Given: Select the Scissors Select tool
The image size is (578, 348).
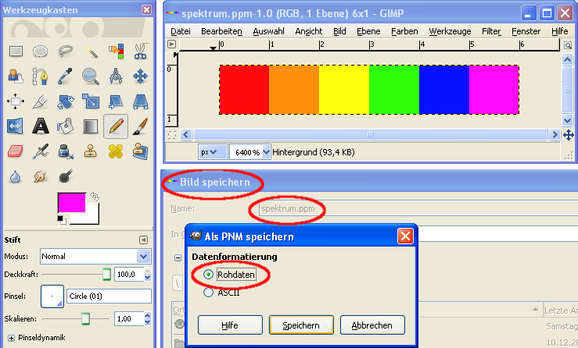Looking at the screenshot, I should [140, 51].
